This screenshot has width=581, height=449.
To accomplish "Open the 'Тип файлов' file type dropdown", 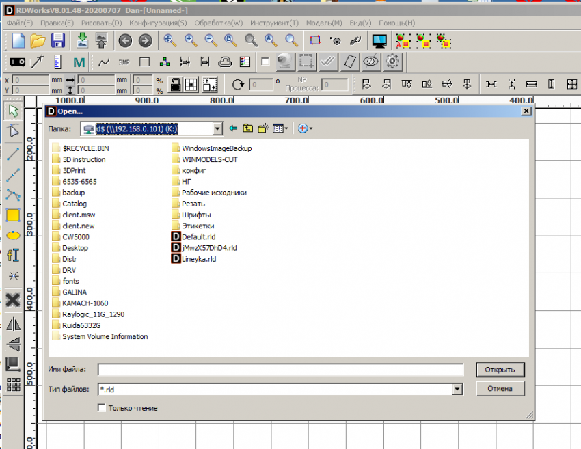I will (457, 389).
